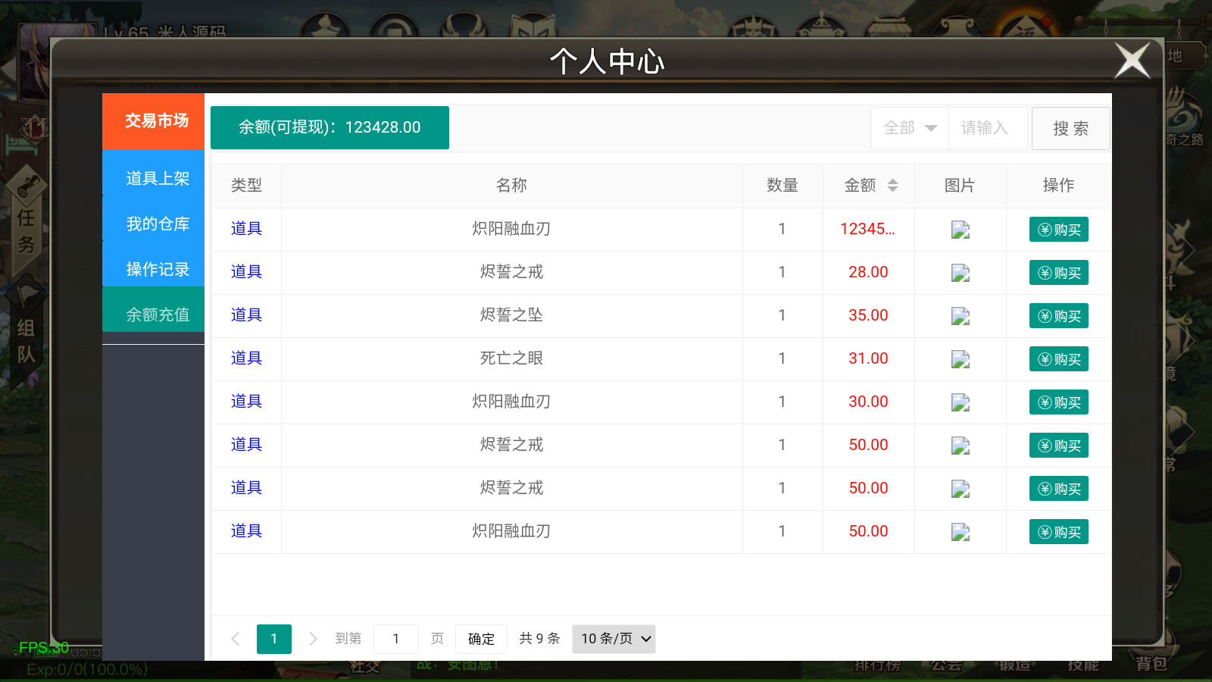The image size is (1212, 682).
Task: Click the 共 9 条 total count
Action: pyautogui.click(x=539, y=639)
